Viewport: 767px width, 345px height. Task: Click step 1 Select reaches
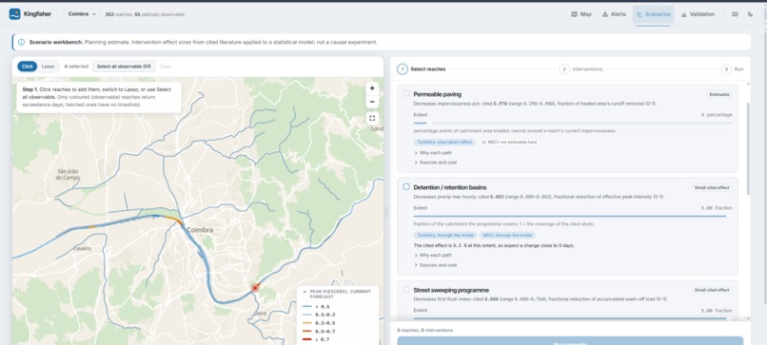click(x=422, y=69)
